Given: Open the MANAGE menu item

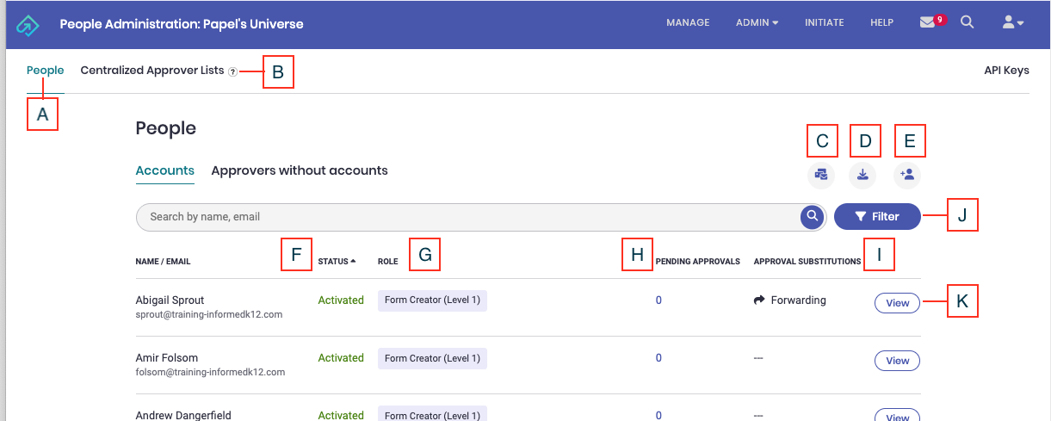Looking at the screenshot, I should tap(688, 23).
